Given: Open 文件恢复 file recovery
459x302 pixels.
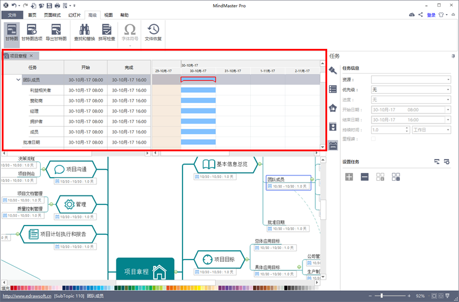Looking at the screenshot, I should pos(153,32).
